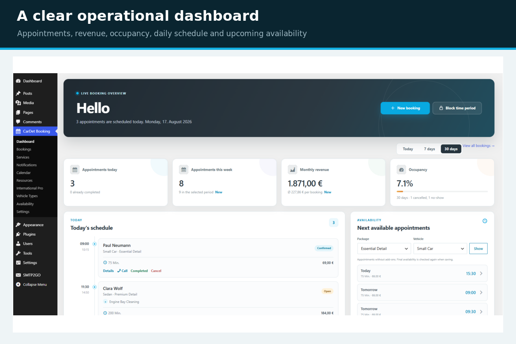Click the CarDet Booking calendar icon
The height and width of the screenshot is (344, 516).
[18, 131]
